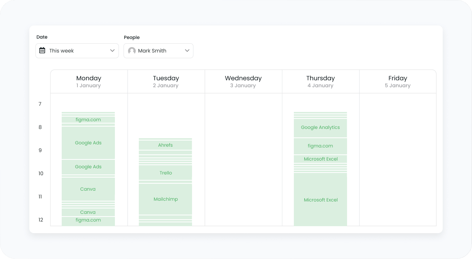Click the calendar icon in Date field
The height and width of the screenshot is (259, 472).
[42, 51]
